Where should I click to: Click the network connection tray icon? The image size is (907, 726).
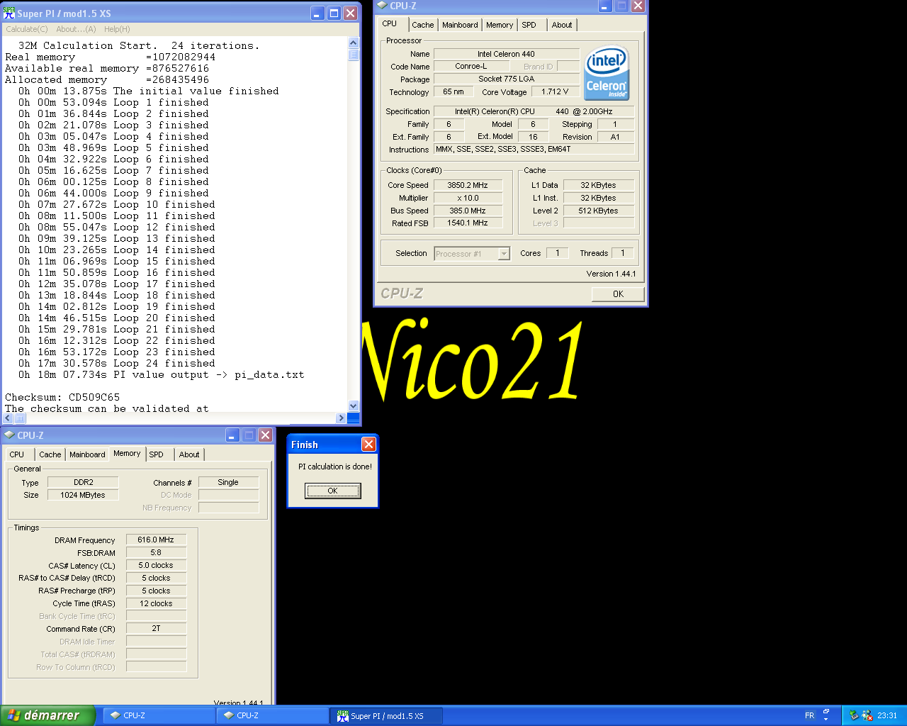(x=867, y=715)
